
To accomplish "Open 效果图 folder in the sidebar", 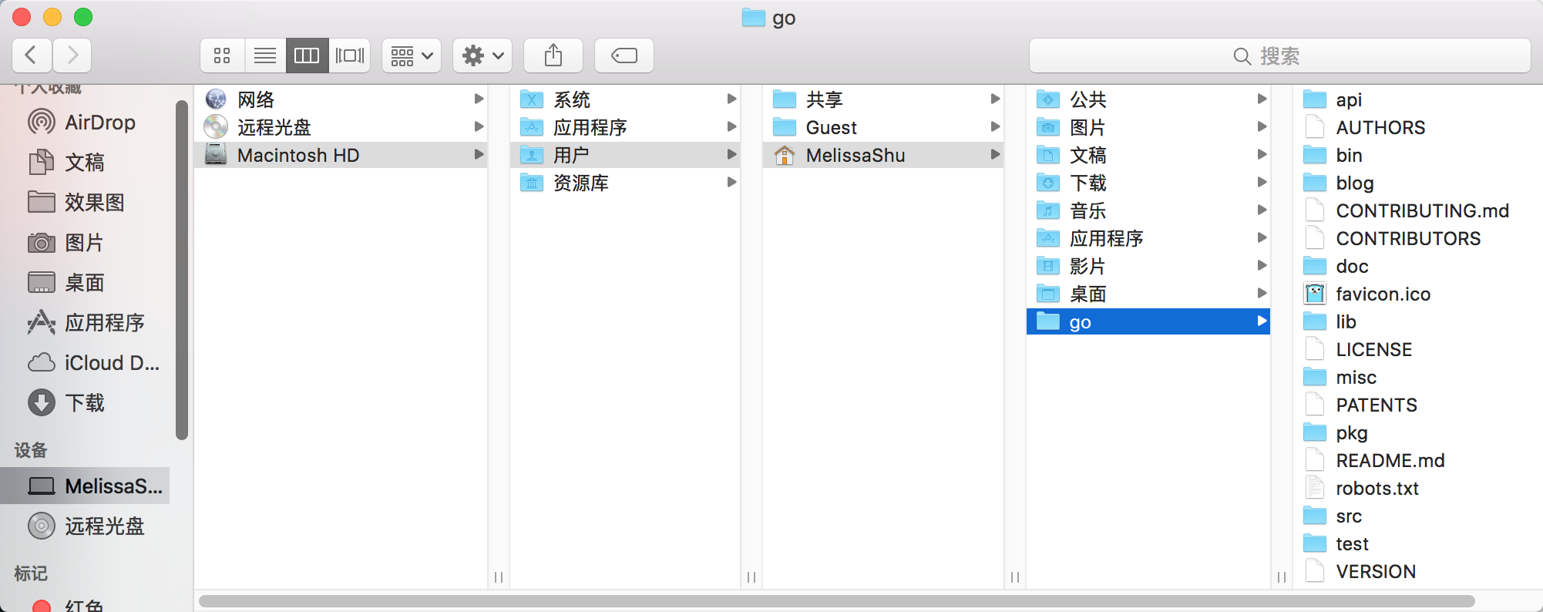I will click(85, 202).
